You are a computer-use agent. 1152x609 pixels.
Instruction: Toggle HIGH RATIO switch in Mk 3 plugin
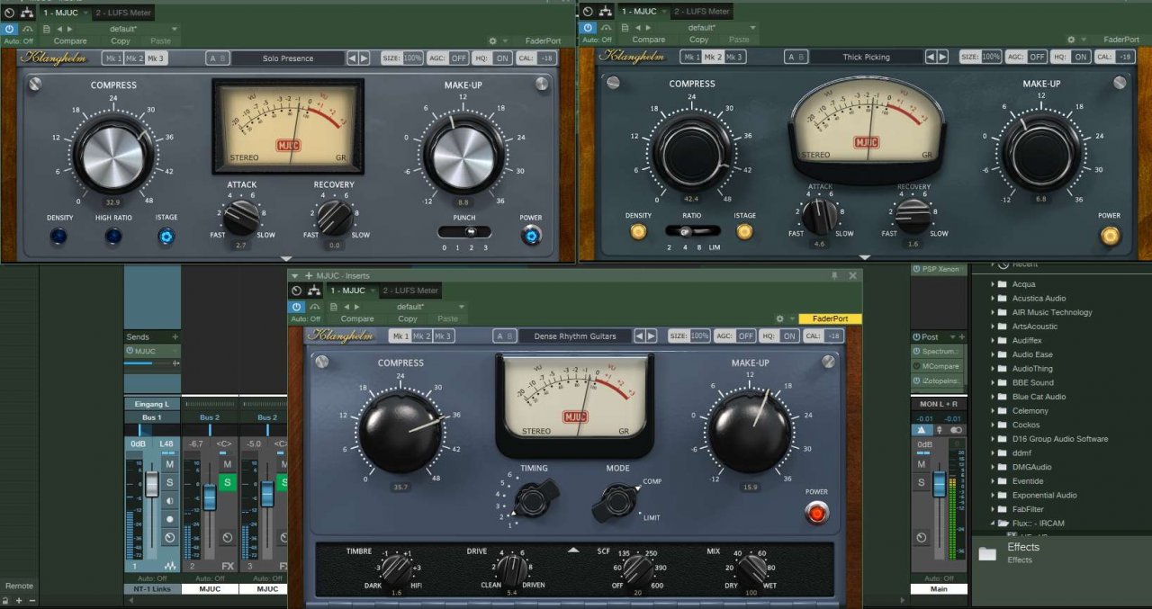click(x=113, y=237)
